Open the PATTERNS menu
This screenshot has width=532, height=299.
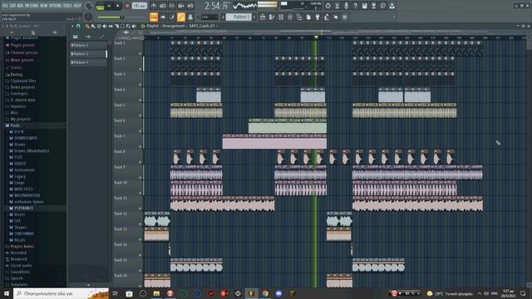pyautogui.click(x=32, y=6)
